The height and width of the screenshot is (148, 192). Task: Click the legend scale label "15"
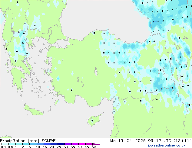coord(45,147)
